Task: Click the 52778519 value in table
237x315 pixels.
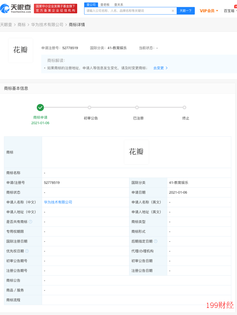Action: [52, 182]
